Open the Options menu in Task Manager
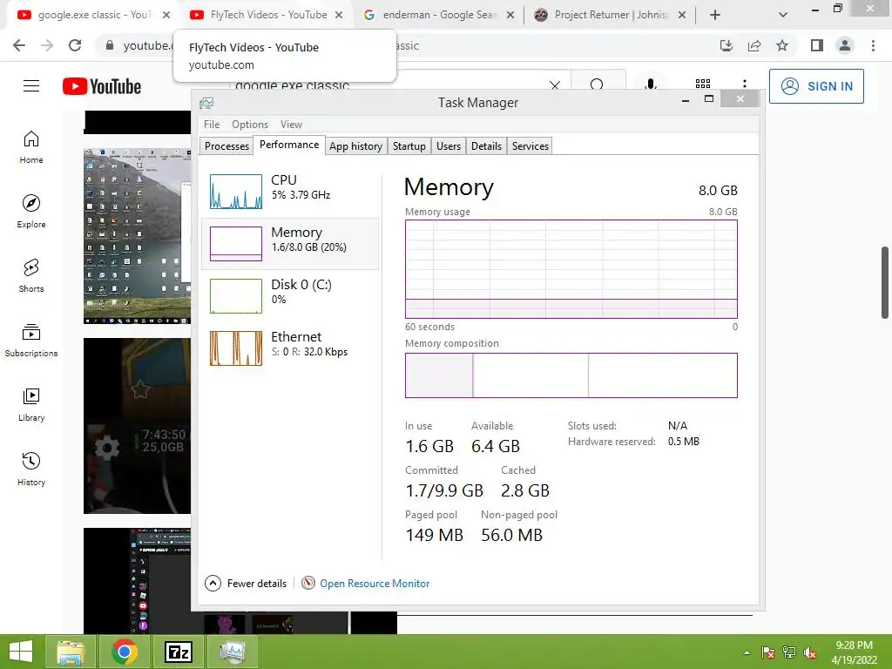The height and width of the screenshot is (669, 892). (250, 124)
